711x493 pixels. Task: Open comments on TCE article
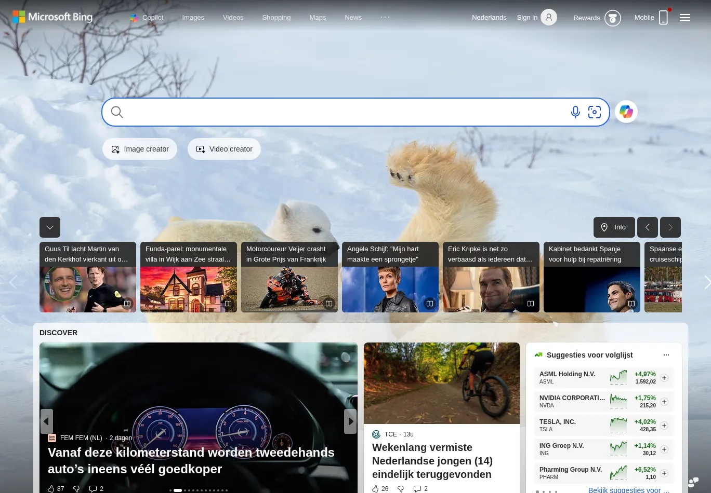pos(420,489)
